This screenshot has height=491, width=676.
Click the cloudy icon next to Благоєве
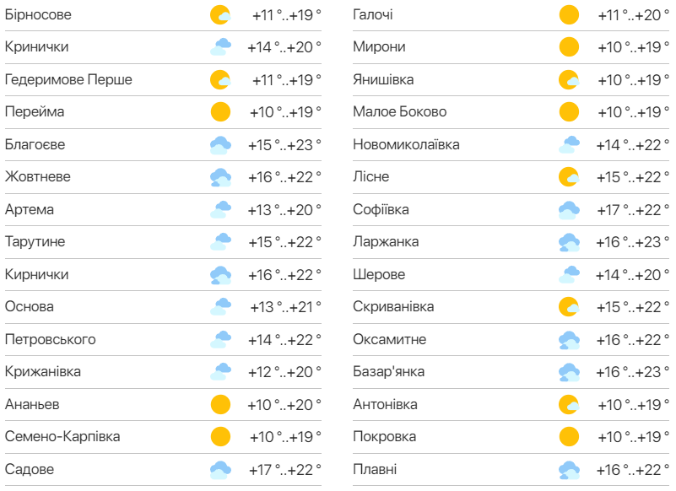[219, 144]
